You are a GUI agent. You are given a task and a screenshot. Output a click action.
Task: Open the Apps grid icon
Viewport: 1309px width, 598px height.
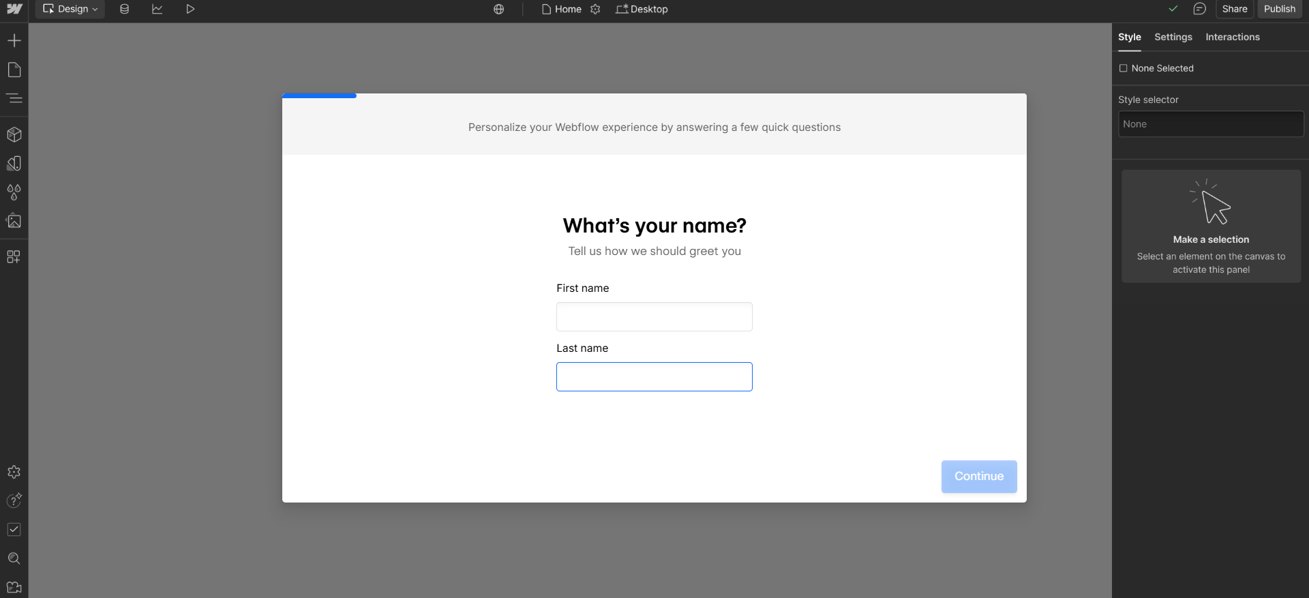pyautogui.click(x=14, y=257)
